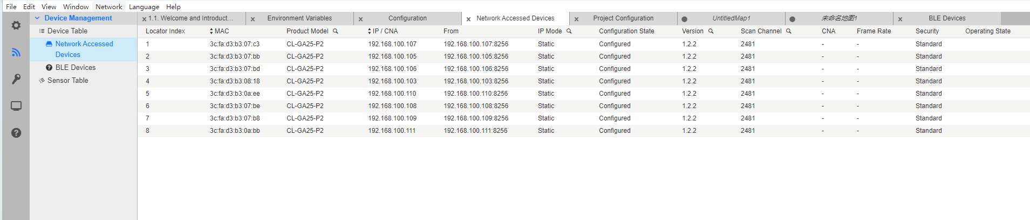Screen dimensions: 1030x220
Task: Switch to the Environment Variables tab
Action: (x=299, y=18)
